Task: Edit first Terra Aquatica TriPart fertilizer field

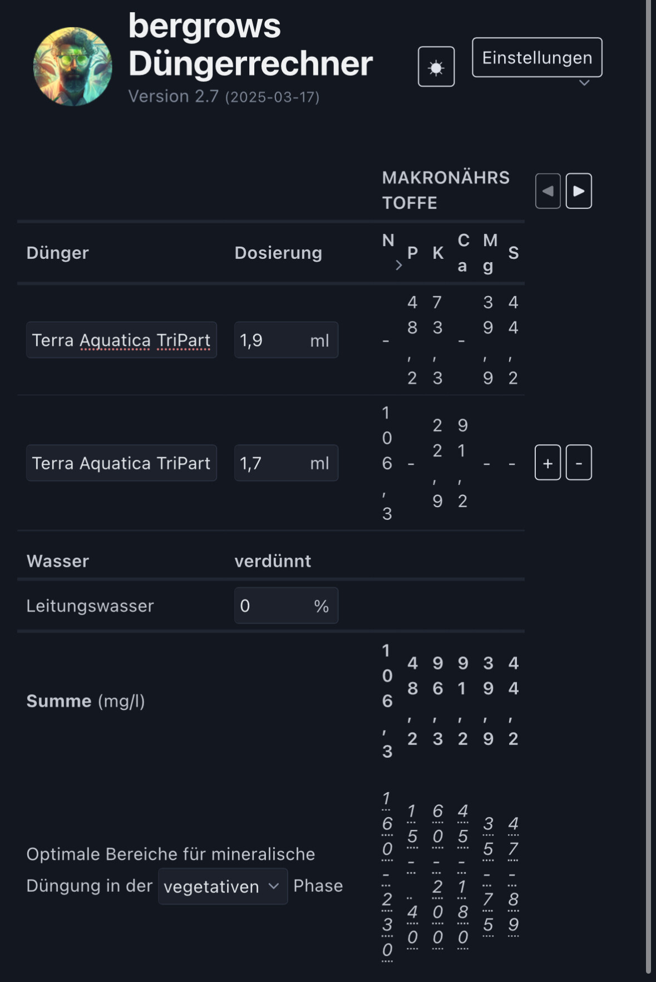Action: point(121,340)
